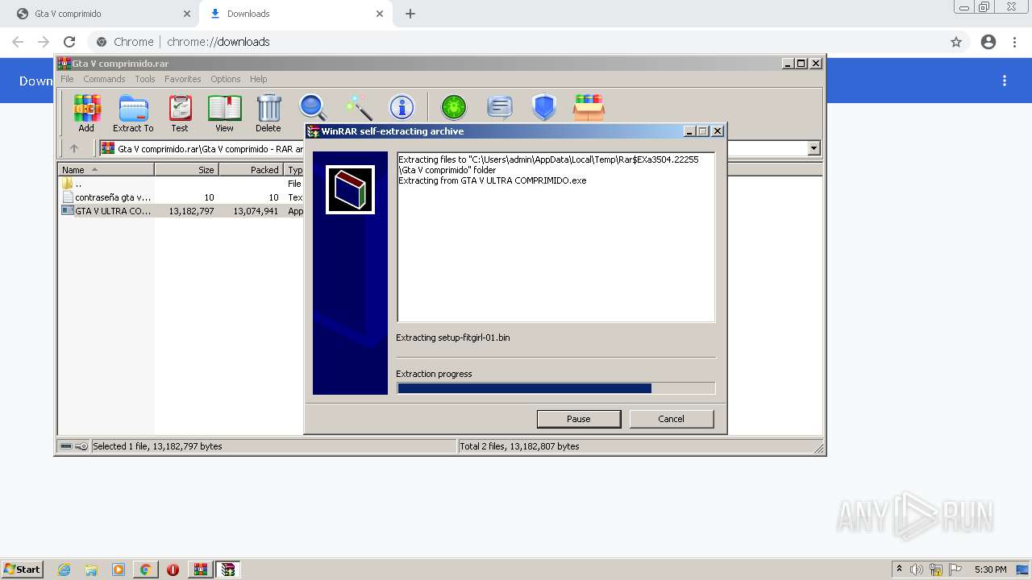1032x580 pixels.
Task: Open the Commands menu
Action: pyautogui.click(x=104, y=79)
